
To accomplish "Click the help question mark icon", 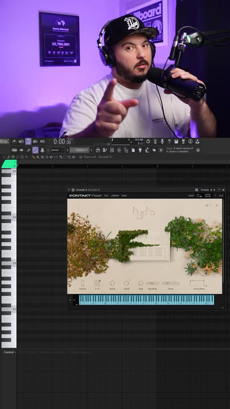I will pyautogui.click(x=169, y=141).
